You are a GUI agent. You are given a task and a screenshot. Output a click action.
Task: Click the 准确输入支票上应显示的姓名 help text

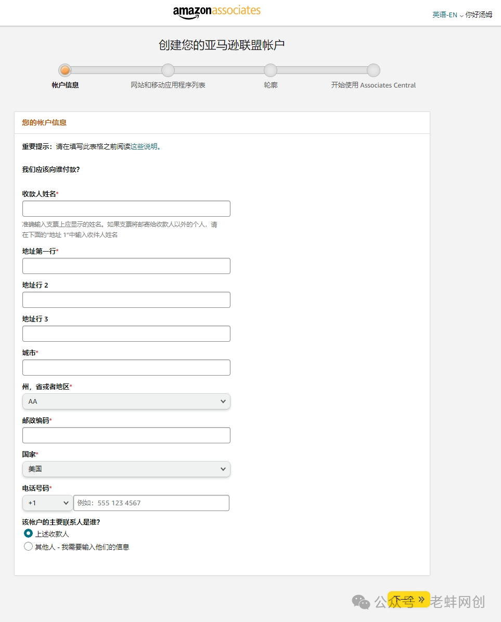[120, 230]
